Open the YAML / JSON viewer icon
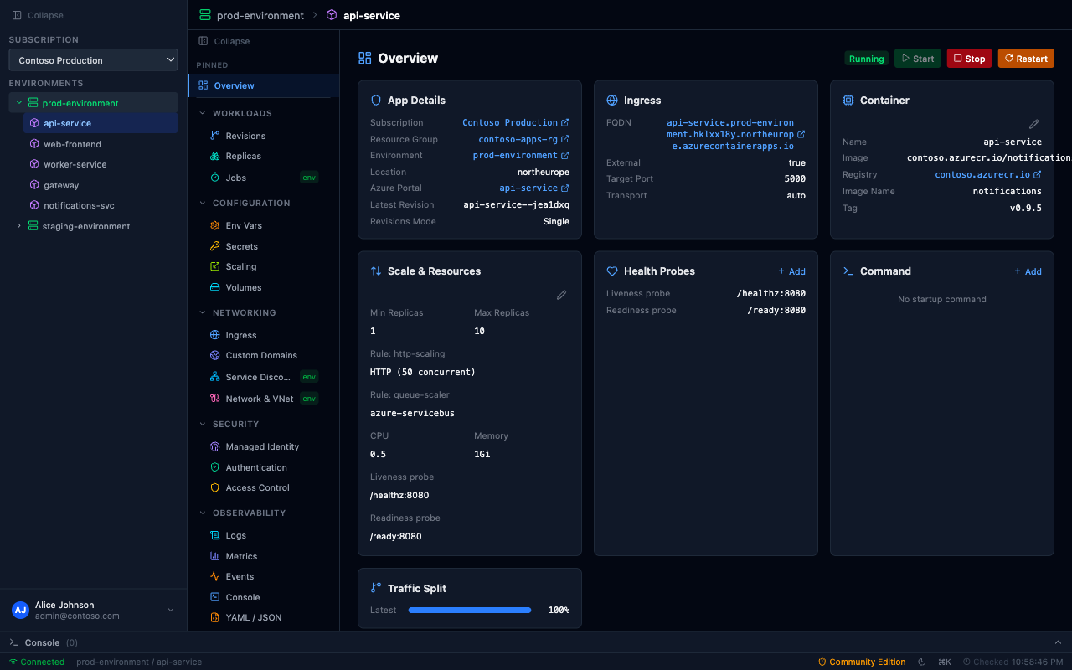The image size is (1072, 670). 214,617
